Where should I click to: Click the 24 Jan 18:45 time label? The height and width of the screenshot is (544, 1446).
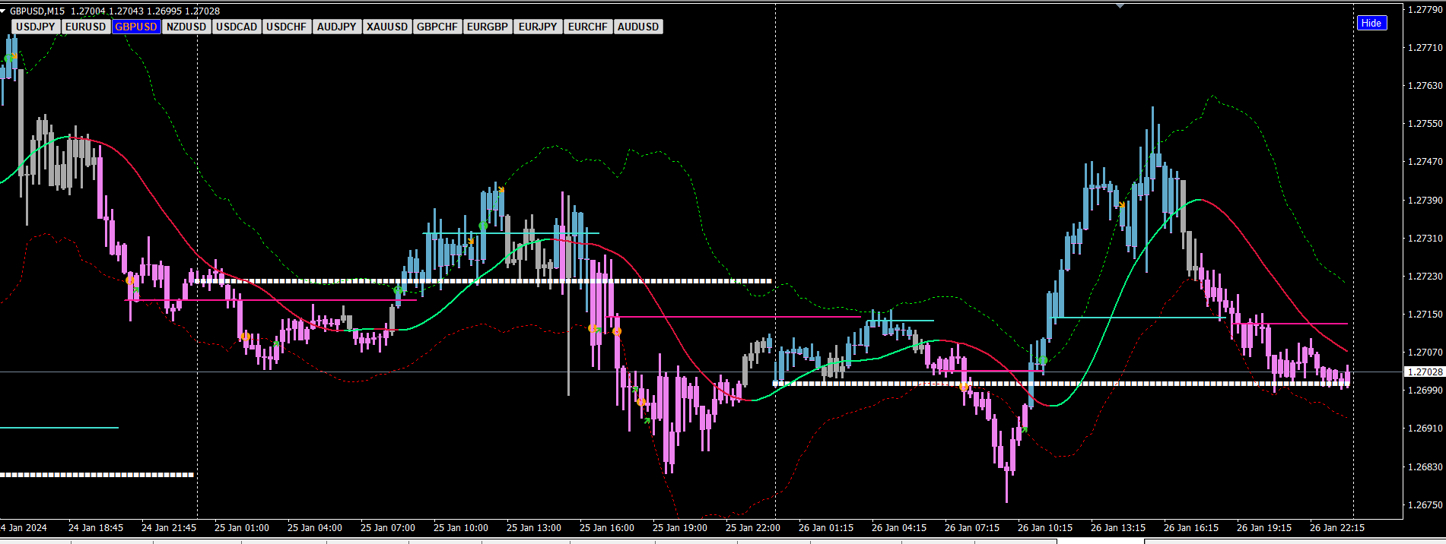96,527
